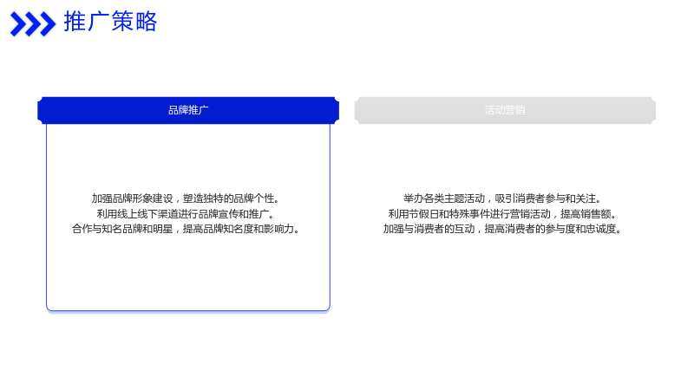Click the phrase 举办各类主题活动
The width and height of the screenshot is (694, 390).
coord(444,198)
